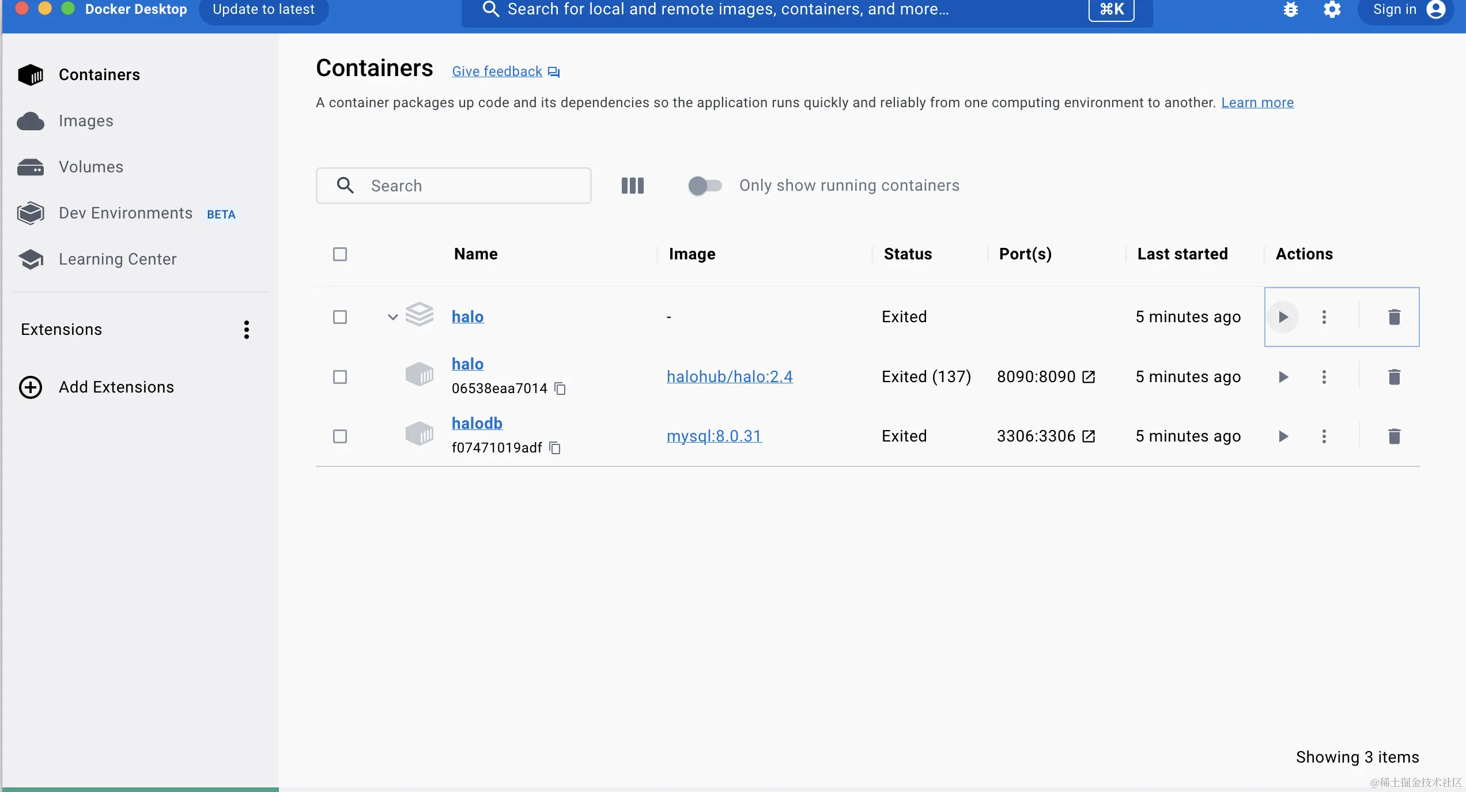The height and width of the screenshot is (792, 1466).
Task: Toggle Only show running containers switch
Action: (x=705, y=186)
